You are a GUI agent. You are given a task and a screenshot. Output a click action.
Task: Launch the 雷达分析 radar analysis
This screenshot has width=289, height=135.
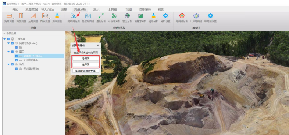[x=127, y=18]
